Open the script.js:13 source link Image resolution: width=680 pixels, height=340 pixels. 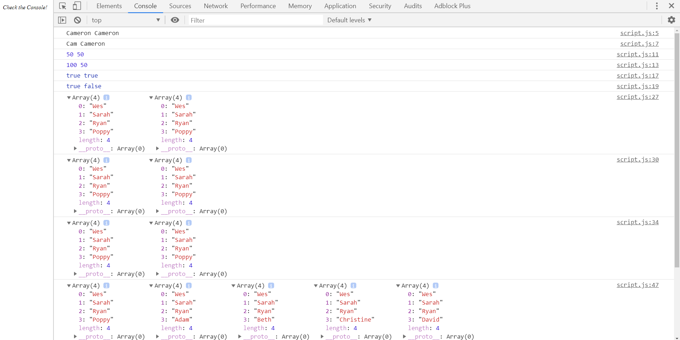click(x=637, y=65)
